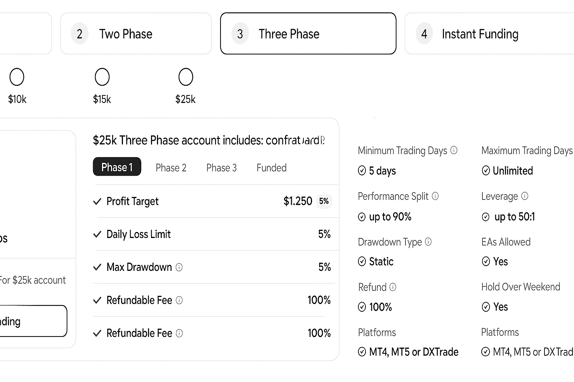Click info icon on first Refundable Fee row
The image size is (574, 382).
click(179, 300)
